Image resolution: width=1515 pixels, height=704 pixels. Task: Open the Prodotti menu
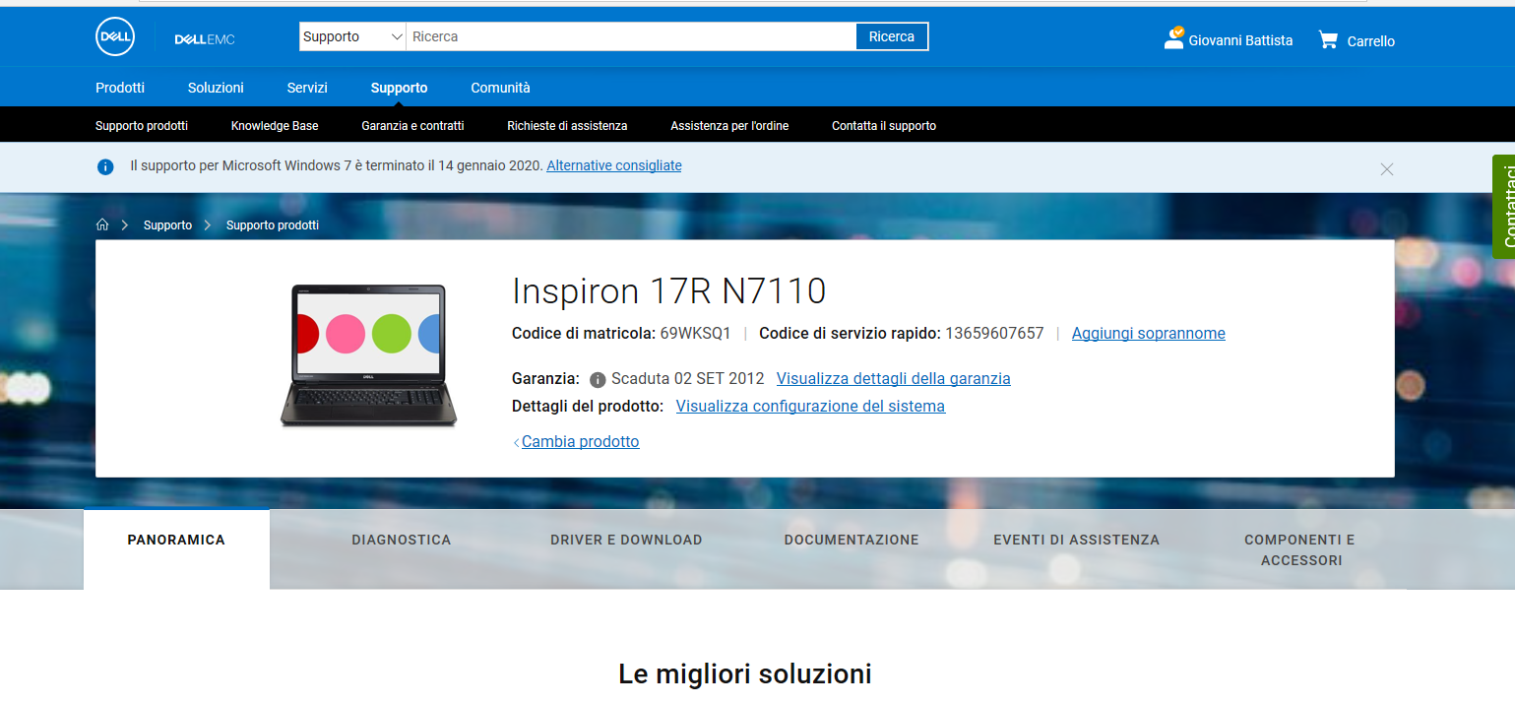(x=120, y=88)
